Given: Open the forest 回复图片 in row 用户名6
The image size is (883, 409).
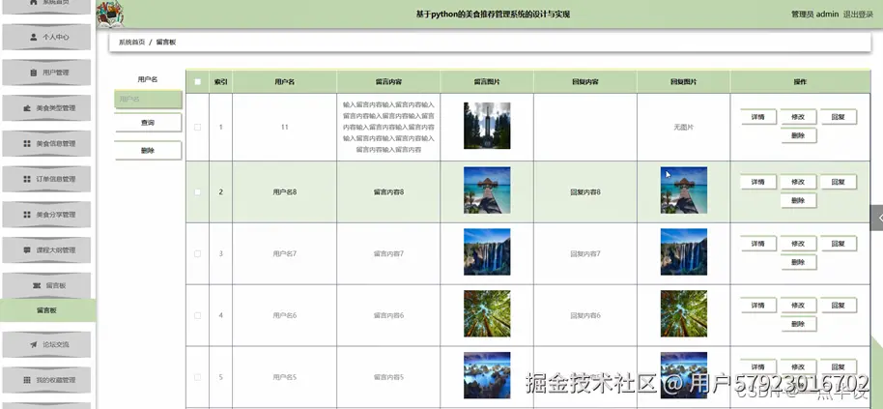Looking at the screenshot, I should click(x=684, y=314).
